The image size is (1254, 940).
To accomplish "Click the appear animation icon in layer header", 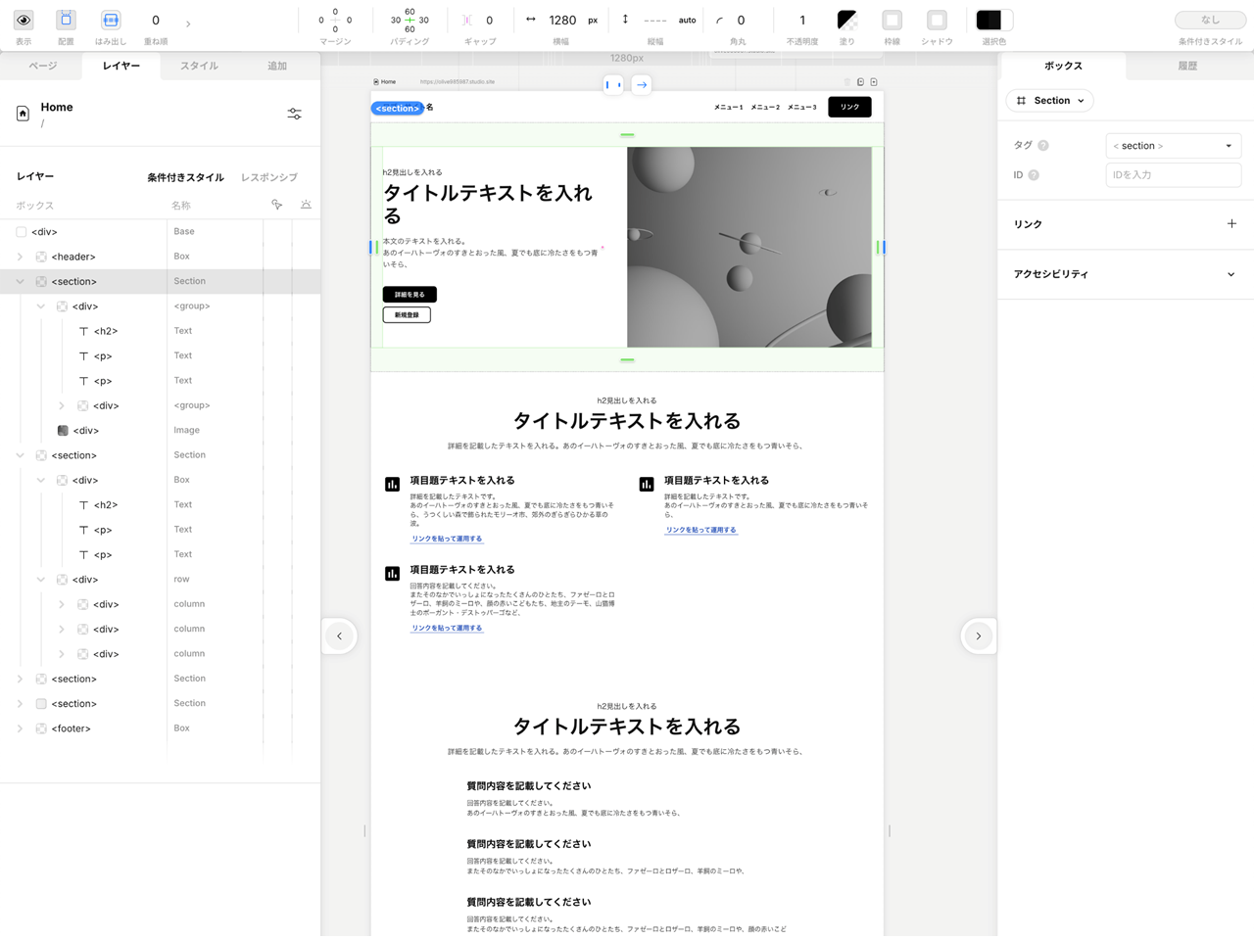I will coord(306,205).
